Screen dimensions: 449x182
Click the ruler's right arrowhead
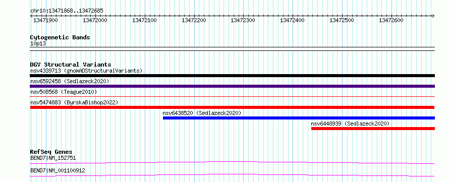(433, 16)
